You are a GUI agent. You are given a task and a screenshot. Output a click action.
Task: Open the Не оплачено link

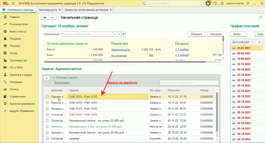119,56
